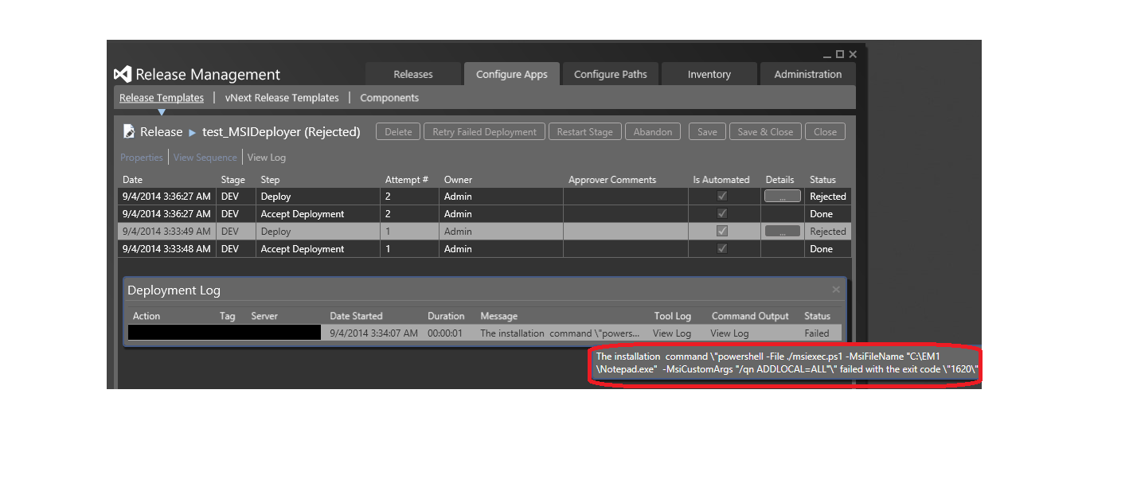This screenshot has width=1133, height=491.
Task: Click the release document icon beside Release
Action: 128,131
